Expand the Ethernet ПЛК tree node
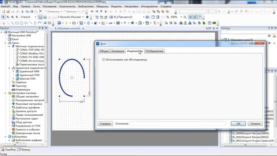The width and height of the screenshot is (277, 156). 13,79
